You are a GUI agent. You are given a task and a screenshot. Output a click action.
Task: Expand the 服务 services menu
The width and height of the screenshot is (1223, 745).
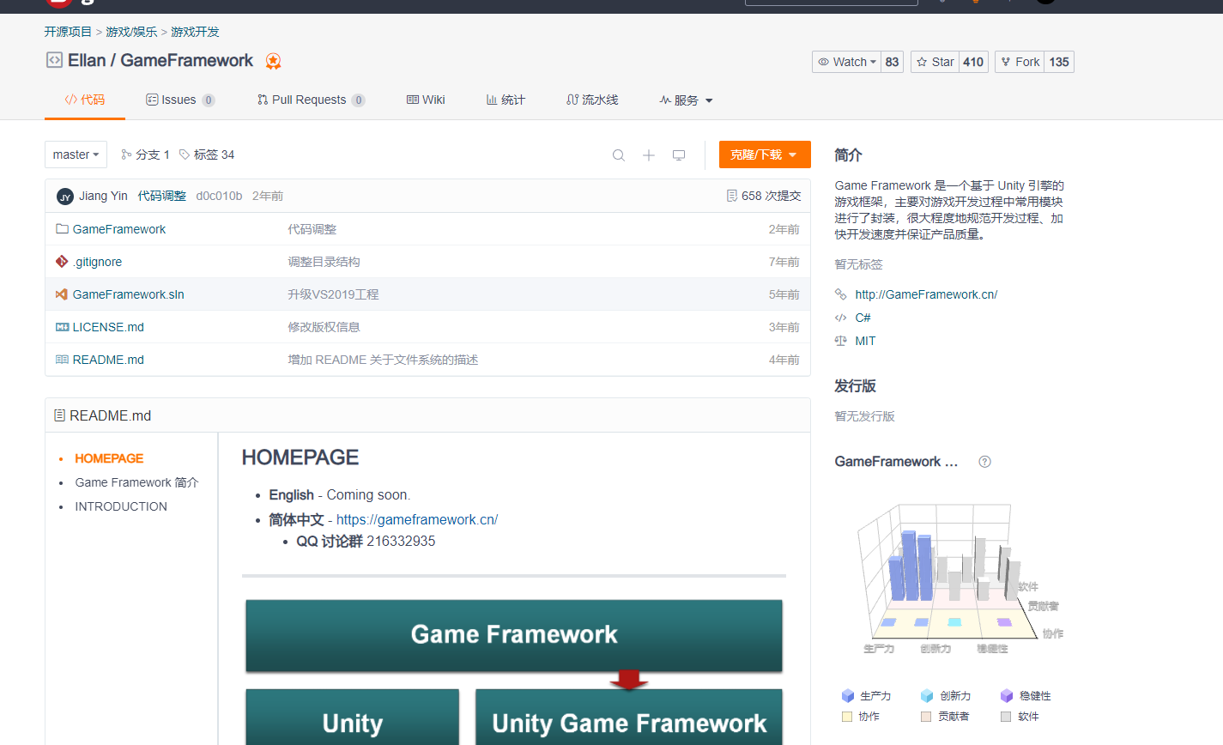coord(686,100)
